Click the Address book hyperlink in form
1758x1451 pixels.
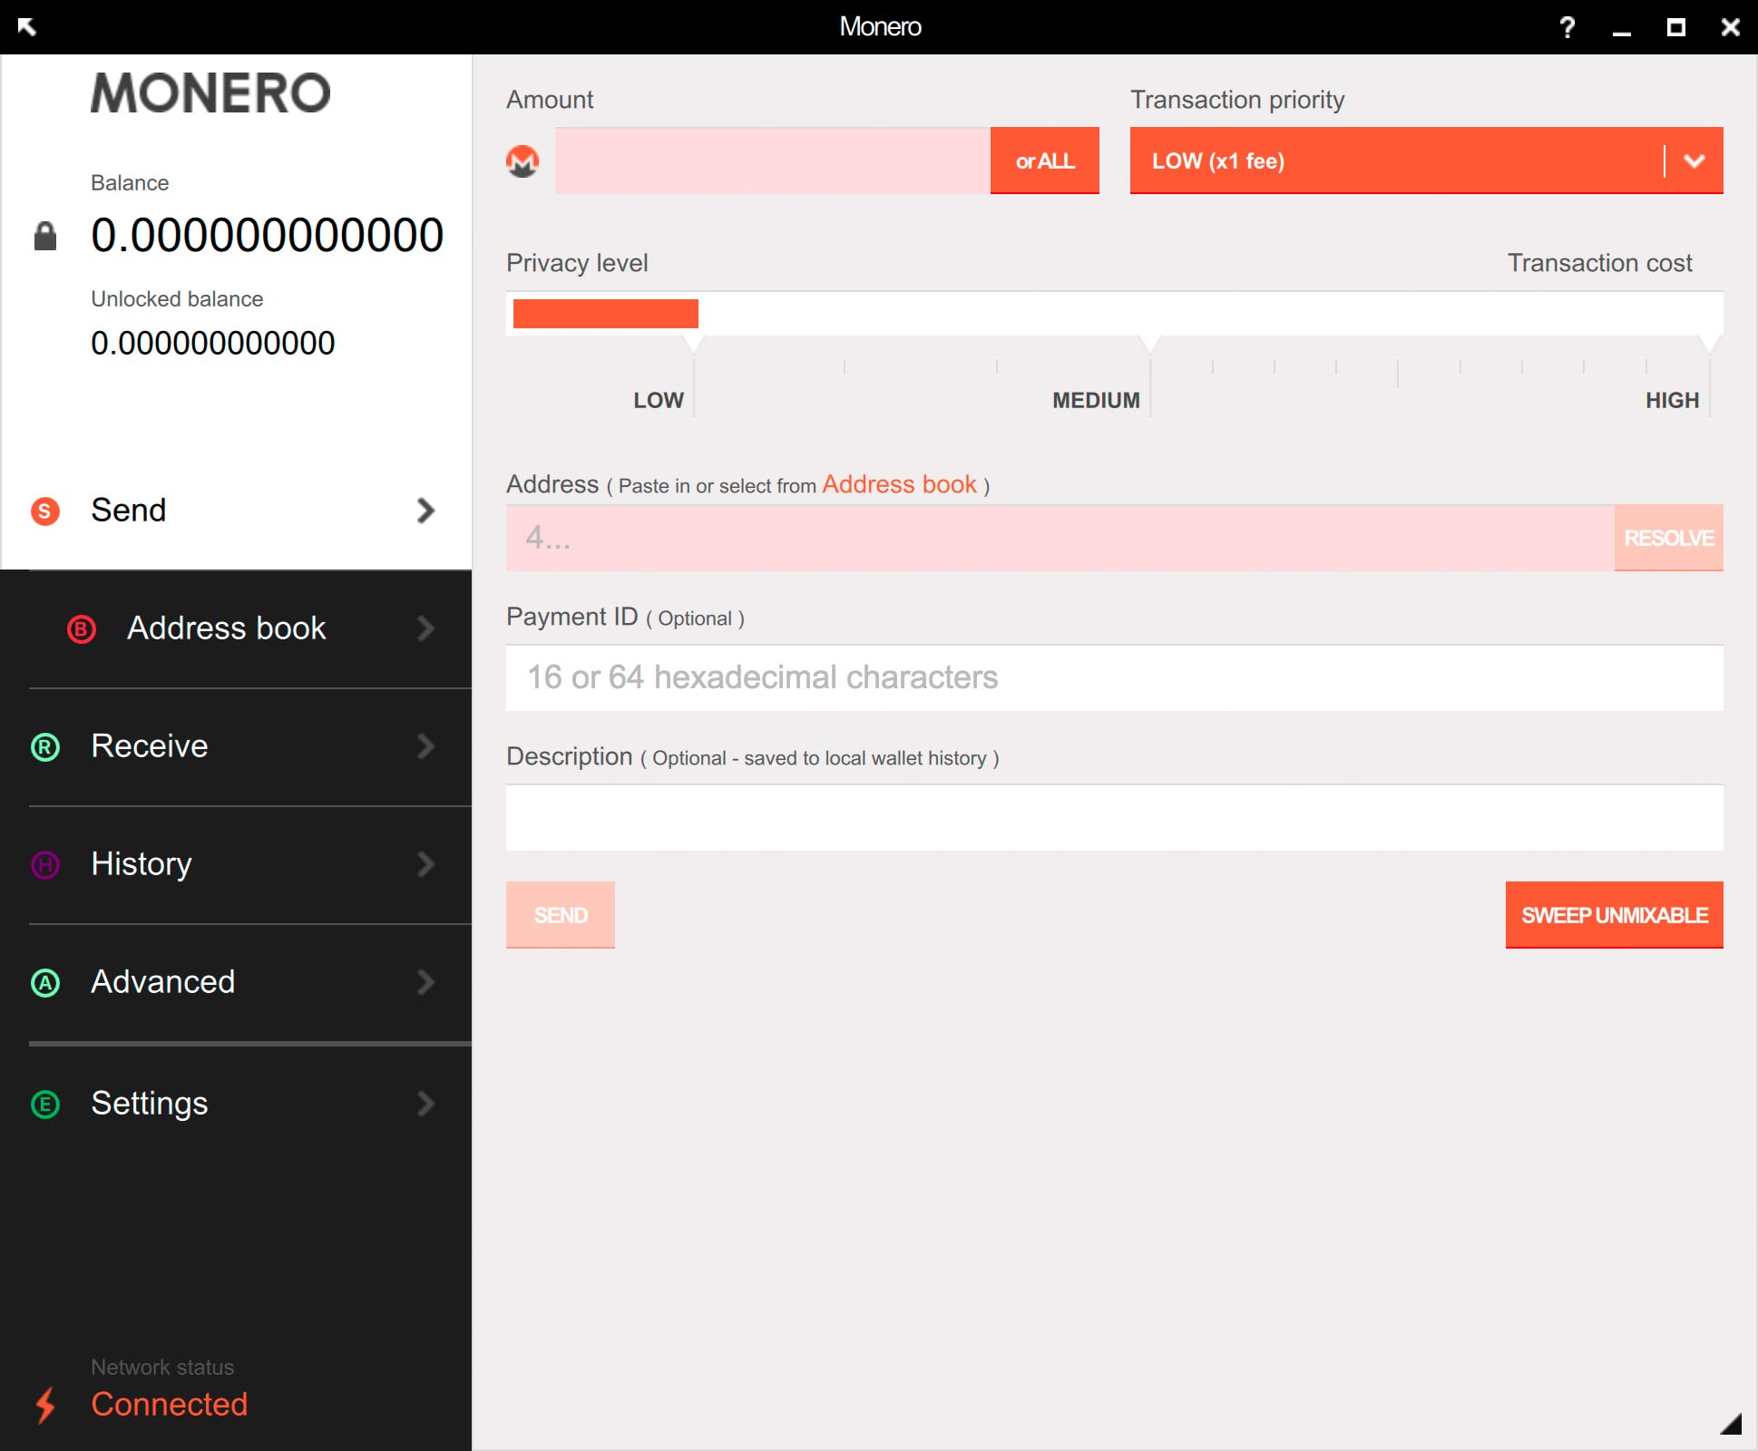click(898, 483)
